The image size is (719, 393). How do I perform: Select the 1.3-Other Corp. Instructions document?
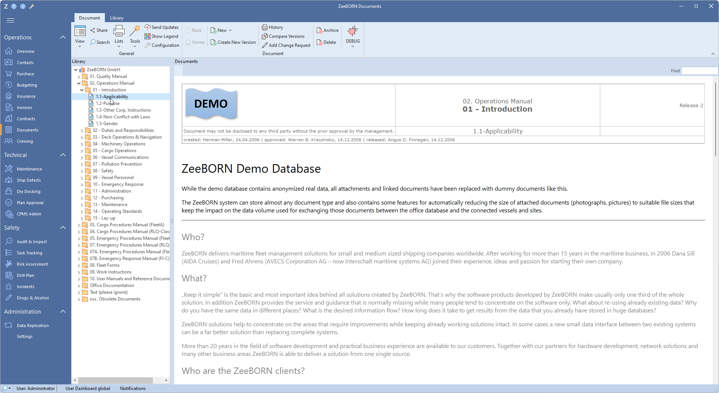[123, 110]
